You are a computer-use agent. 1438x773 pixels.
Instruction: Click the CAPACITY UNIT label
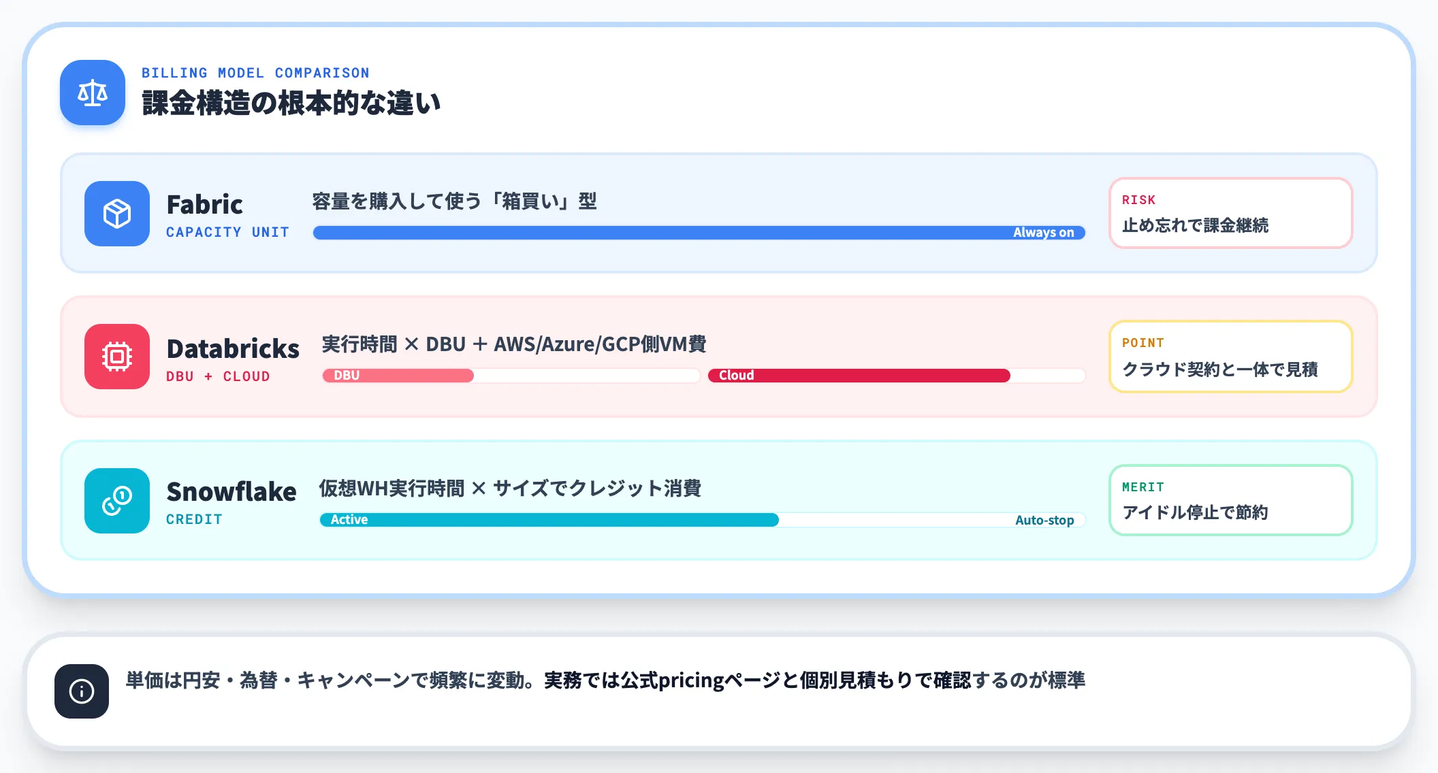pyautogui.click(x=227, y=232)
